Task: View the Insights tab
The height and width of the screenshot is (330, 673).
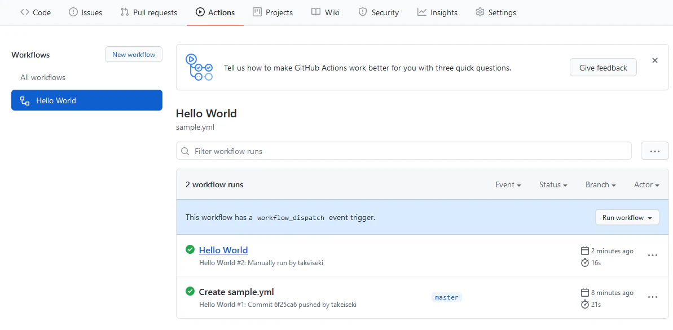Action: [437, 12]
